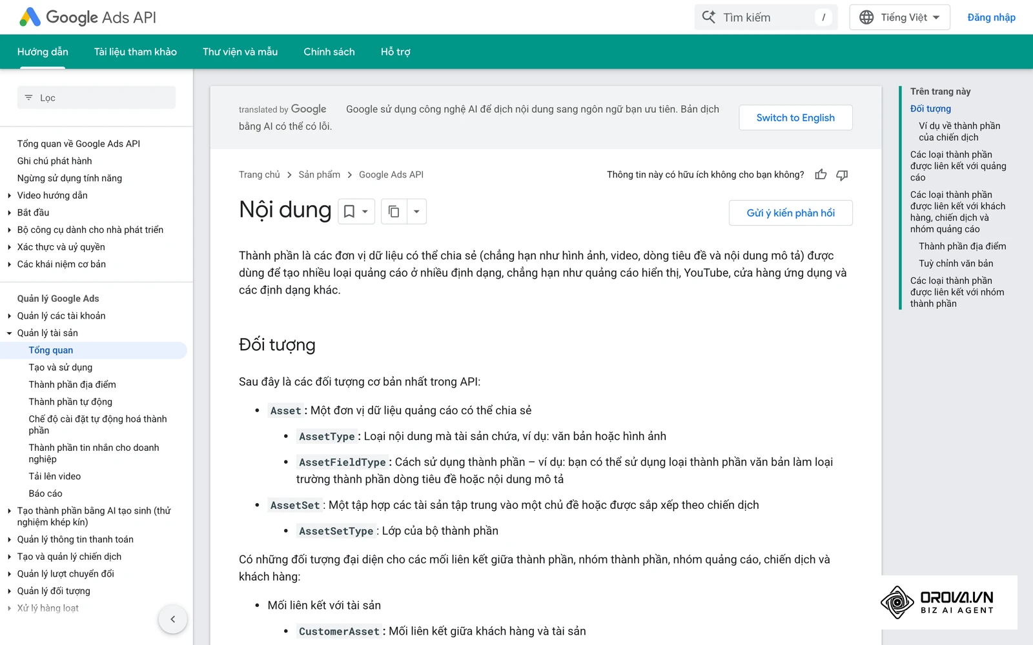Open the Tài liệu tham khảo tab
The image size is (1033, 645).
(x=136, y=52)
